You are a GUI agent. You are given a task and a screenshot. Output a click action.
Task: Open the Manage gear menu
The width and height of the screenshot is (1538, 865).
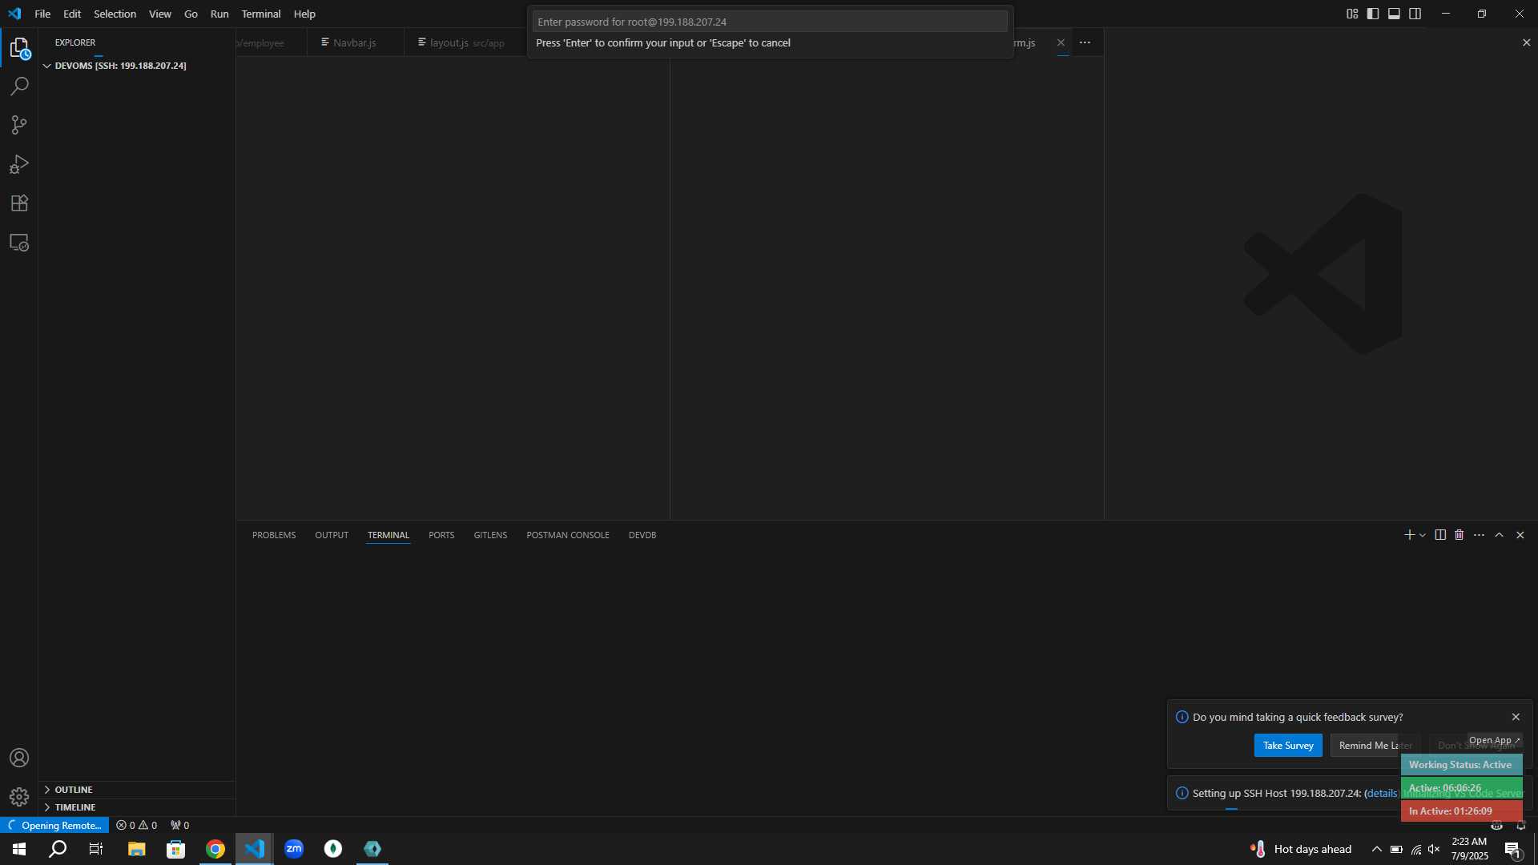pyautogui.click(x=19, y=797)
